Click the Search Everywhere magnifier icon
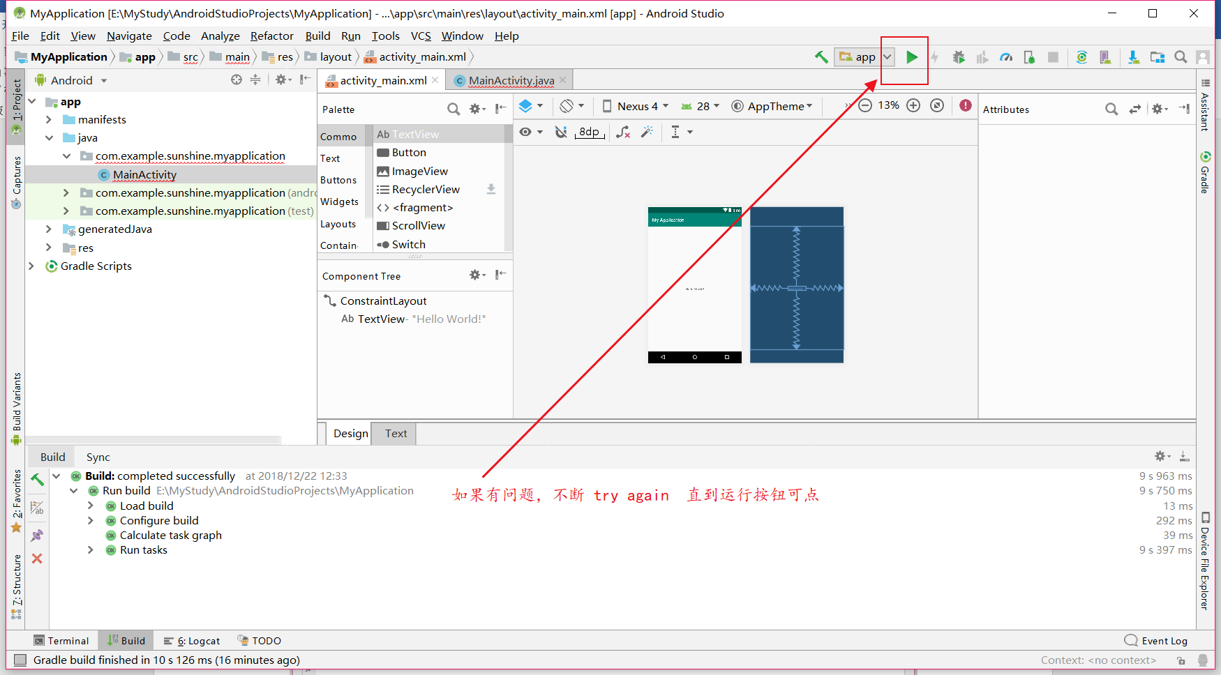Viewport: 1221px width, 675px height. click(1181, 57)
